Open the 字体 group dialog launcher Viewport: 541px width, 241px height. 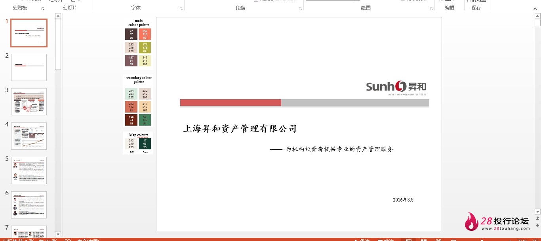tap(181, 9)
